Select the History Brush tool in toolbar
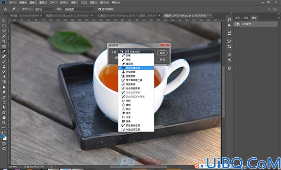Image resolution: width=281 pixels, height=170 pixels. pyautogui.click(x=4, y=72)
